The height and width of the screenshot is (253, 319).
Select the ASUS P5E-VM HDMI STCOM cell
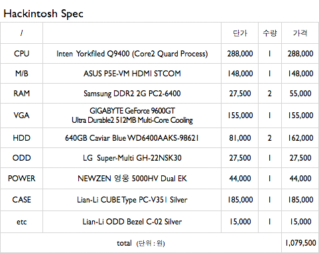(x=132, y=74)
